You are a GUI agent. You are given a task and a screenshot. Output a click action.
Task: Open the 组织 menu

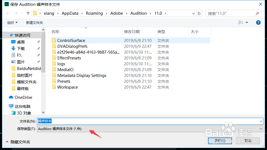pos(12,22)
